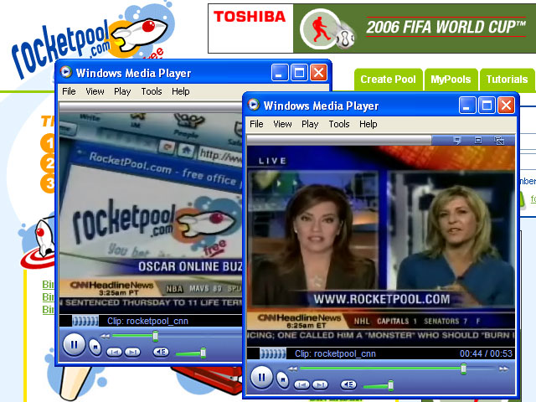Click rewind arrows in back Media Player
The height and width of the screenshot is (402, 536).
tap(105, 336)
